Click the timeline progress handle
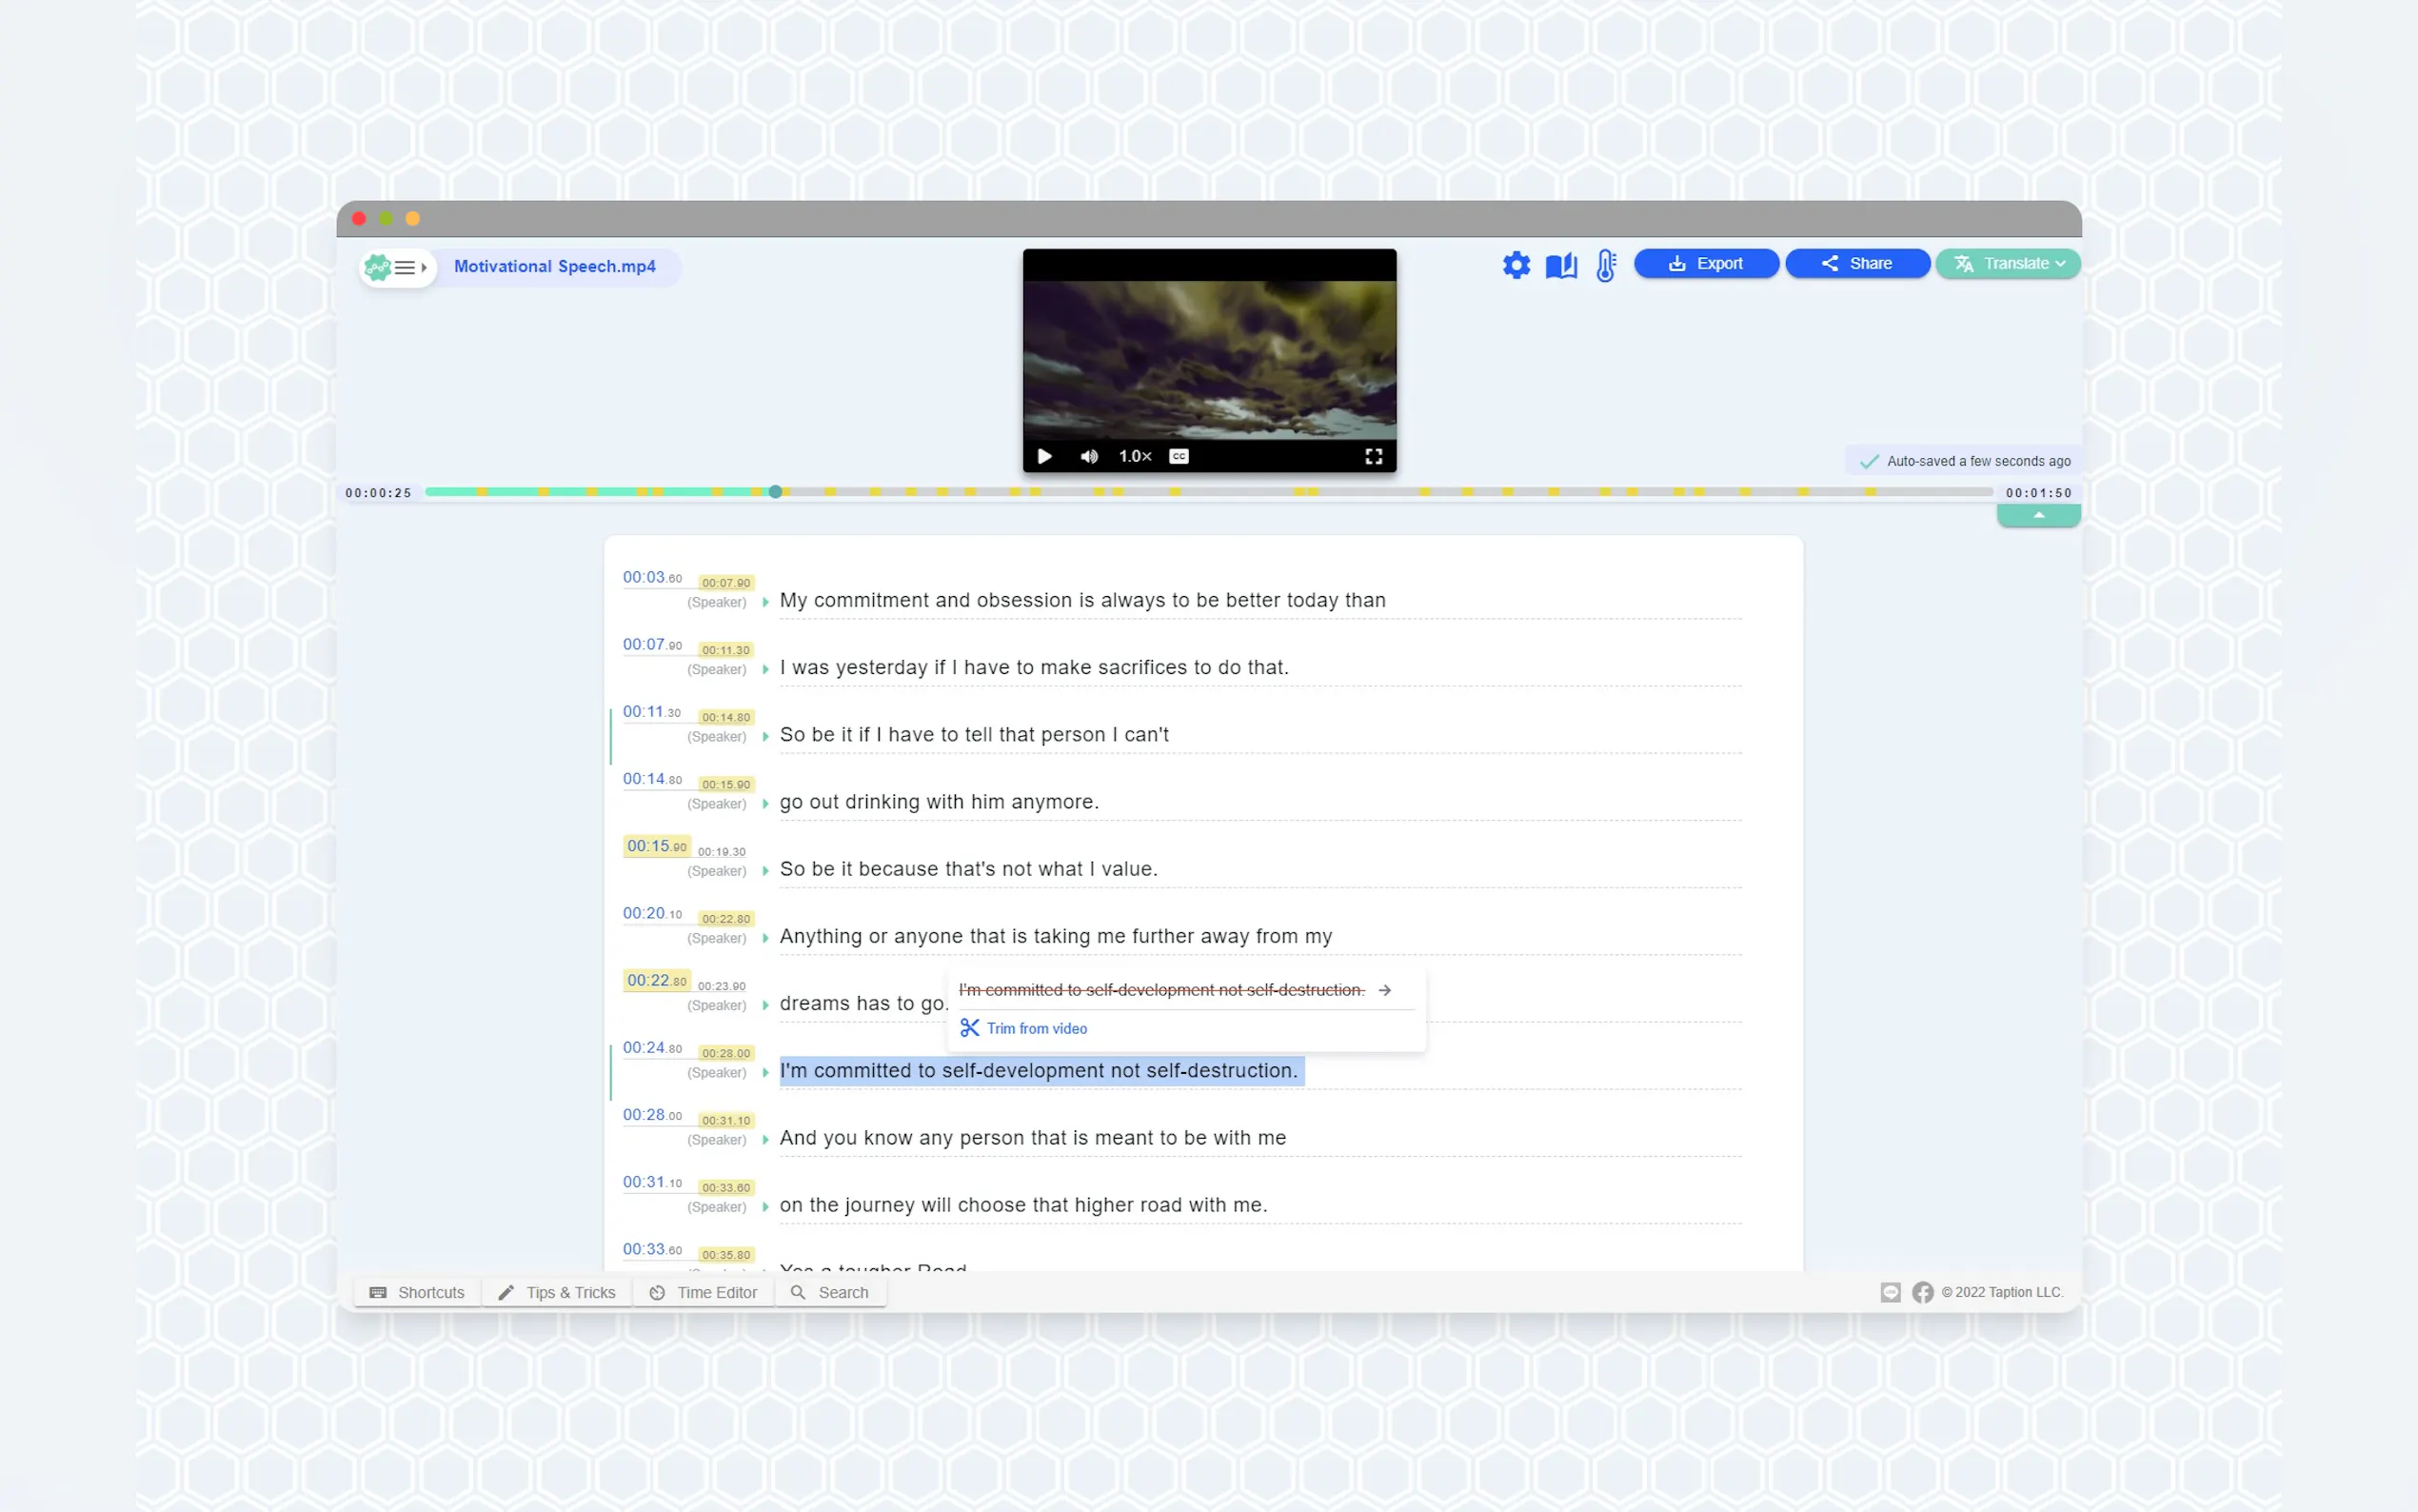The width and height of the screenshot is (2418, 1512). point(775,492)
